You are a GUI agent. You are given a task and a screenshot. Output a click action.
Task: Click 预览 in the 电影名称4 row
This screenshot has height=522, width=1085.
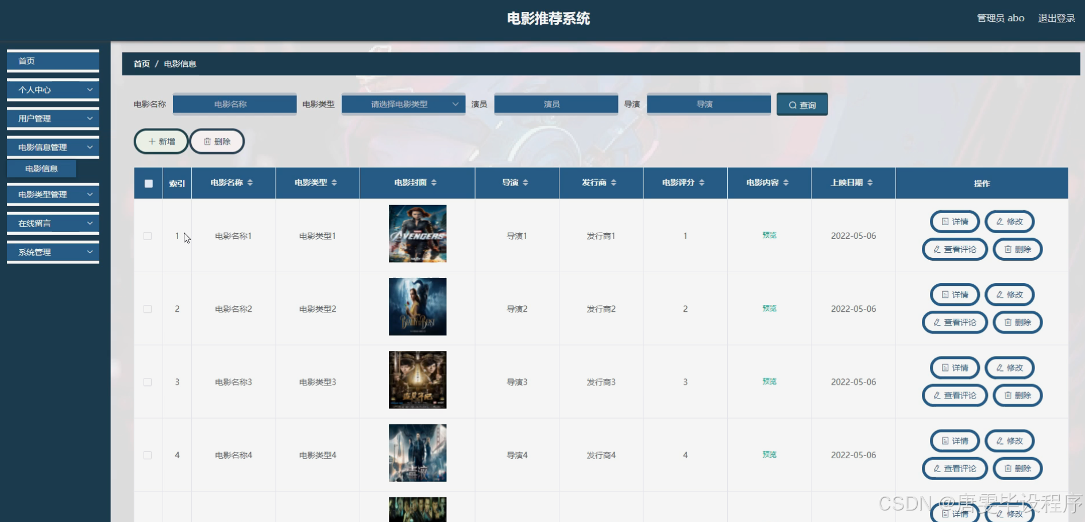(x=769, y=454)
